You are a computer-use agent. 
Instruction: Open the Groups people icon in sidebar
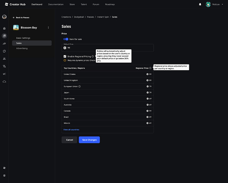[4, 59]
